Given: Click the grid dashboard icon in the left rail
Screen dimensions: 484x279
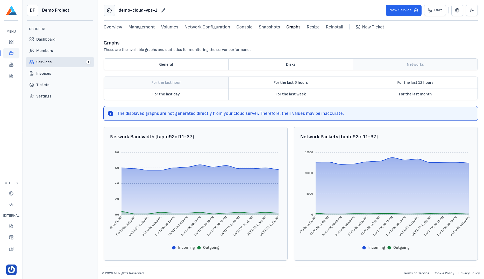Looking at the screenshot, I should click(x=11, y=42).
